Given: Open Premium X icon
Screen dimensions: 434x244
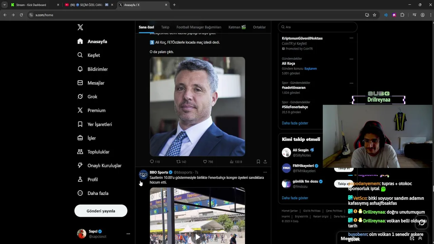Looking at the screenshot, I should (x=80, y=110).
